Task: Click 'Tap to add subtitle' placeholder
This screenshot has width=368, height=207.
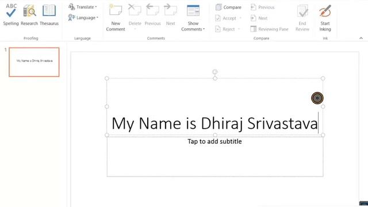Action: pyautogui.click(x=214, y=141)
